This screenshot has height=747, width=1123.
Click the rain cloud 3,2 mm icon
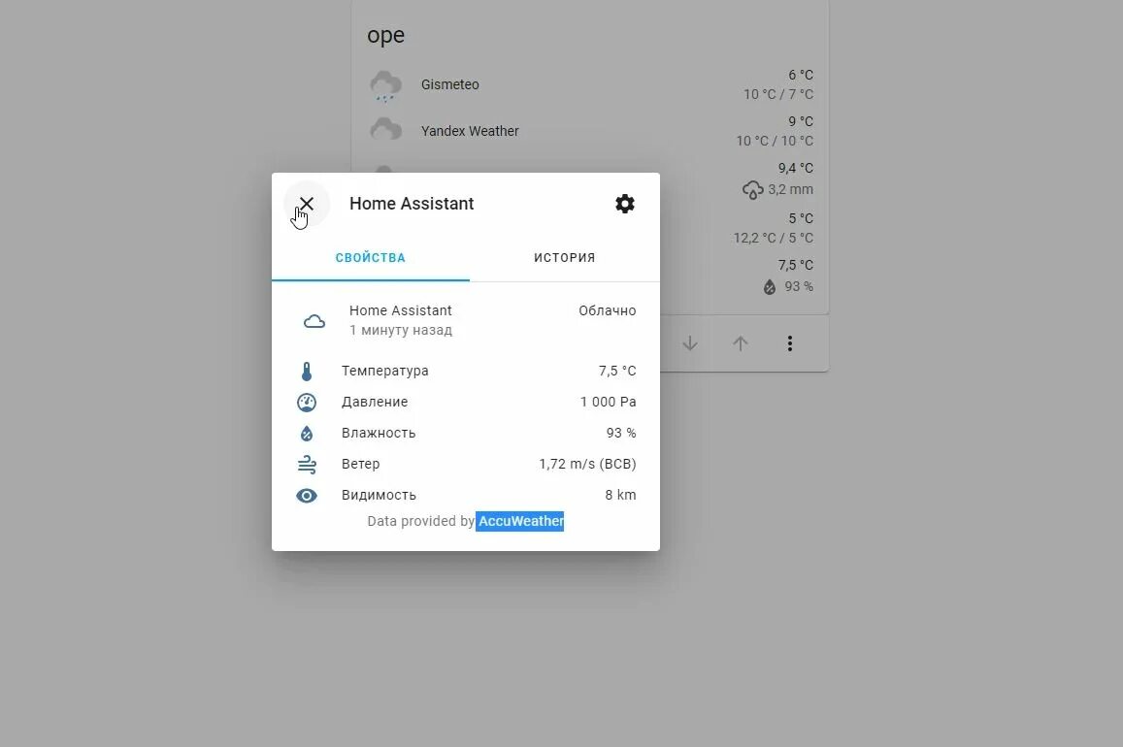click(753, 189)
